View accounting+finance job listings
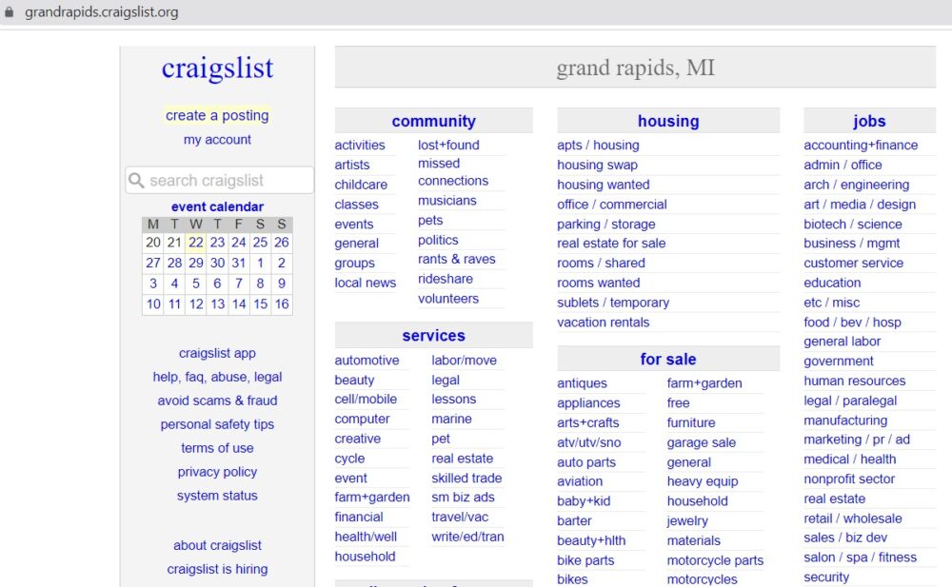 (x=861, y=146)
